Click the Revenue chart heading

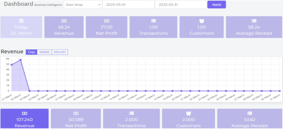12,52
